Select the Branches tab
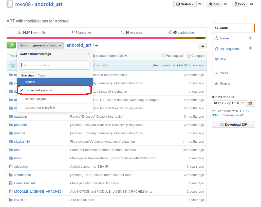Screen dimensions: 261x207 tap(28, 75)
